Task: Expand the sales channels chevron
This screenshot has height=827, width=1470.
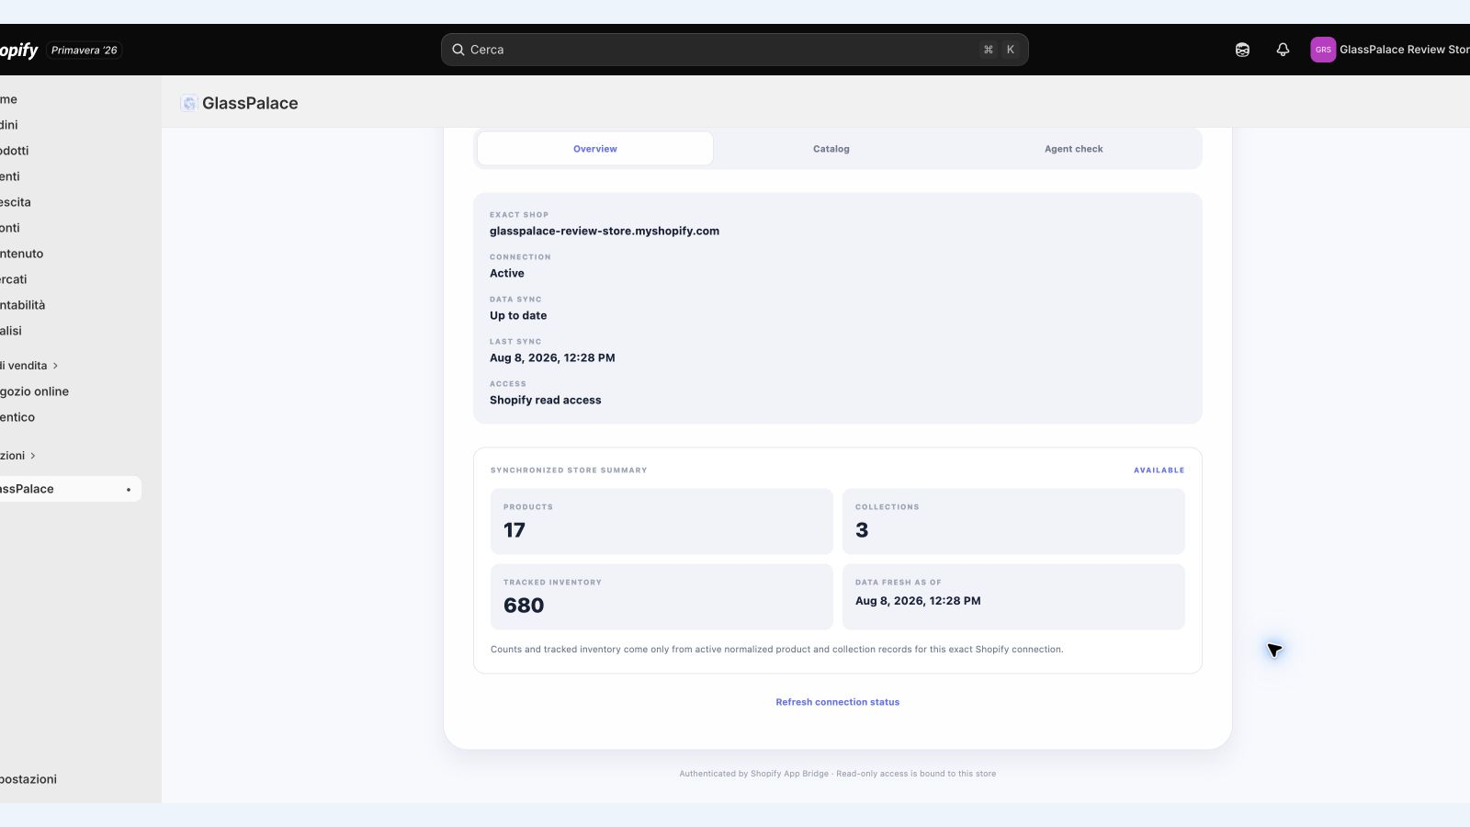Action: pos(55,366)
